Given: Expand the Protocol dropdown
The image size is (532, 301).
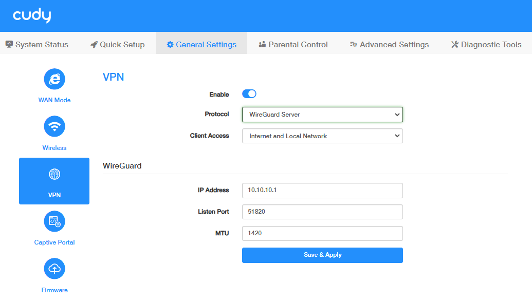Looking at the screenshot, I should click(x=322, y=115).
